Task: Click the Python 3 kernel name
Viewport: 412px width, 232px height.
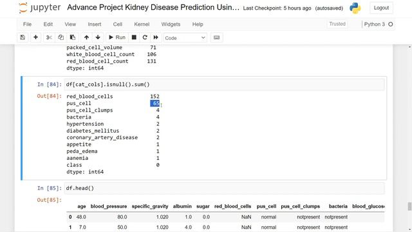Action: [x=375, y=24]
